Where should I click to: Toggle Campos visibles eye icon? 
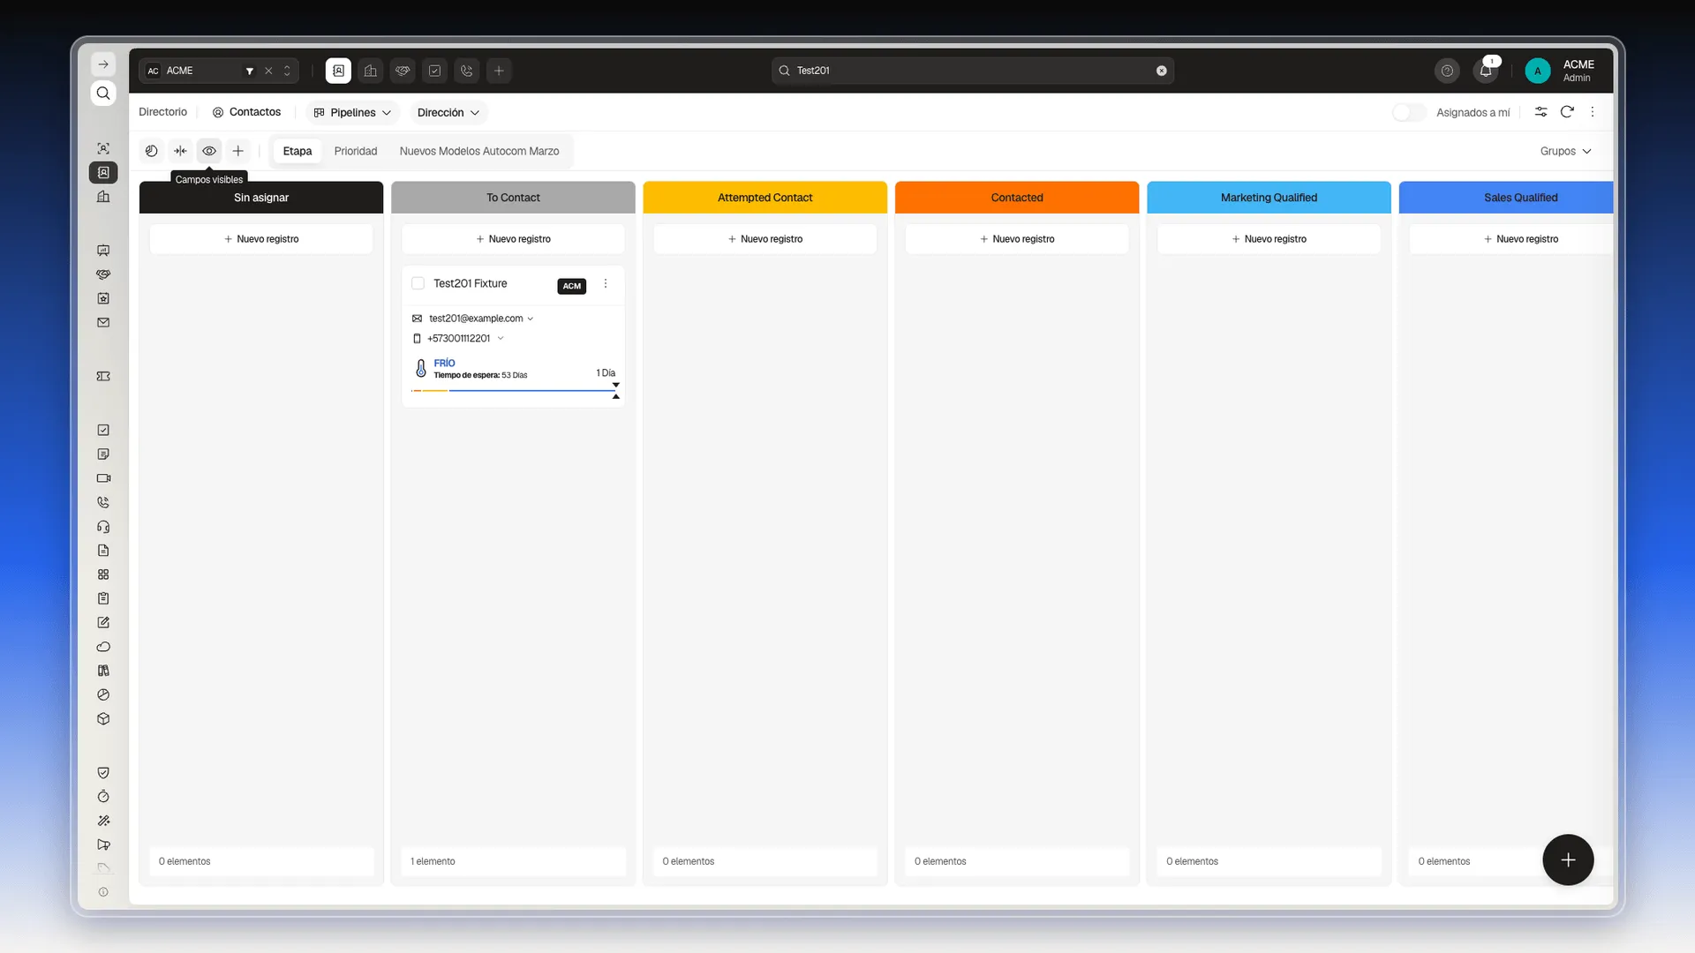209,151
